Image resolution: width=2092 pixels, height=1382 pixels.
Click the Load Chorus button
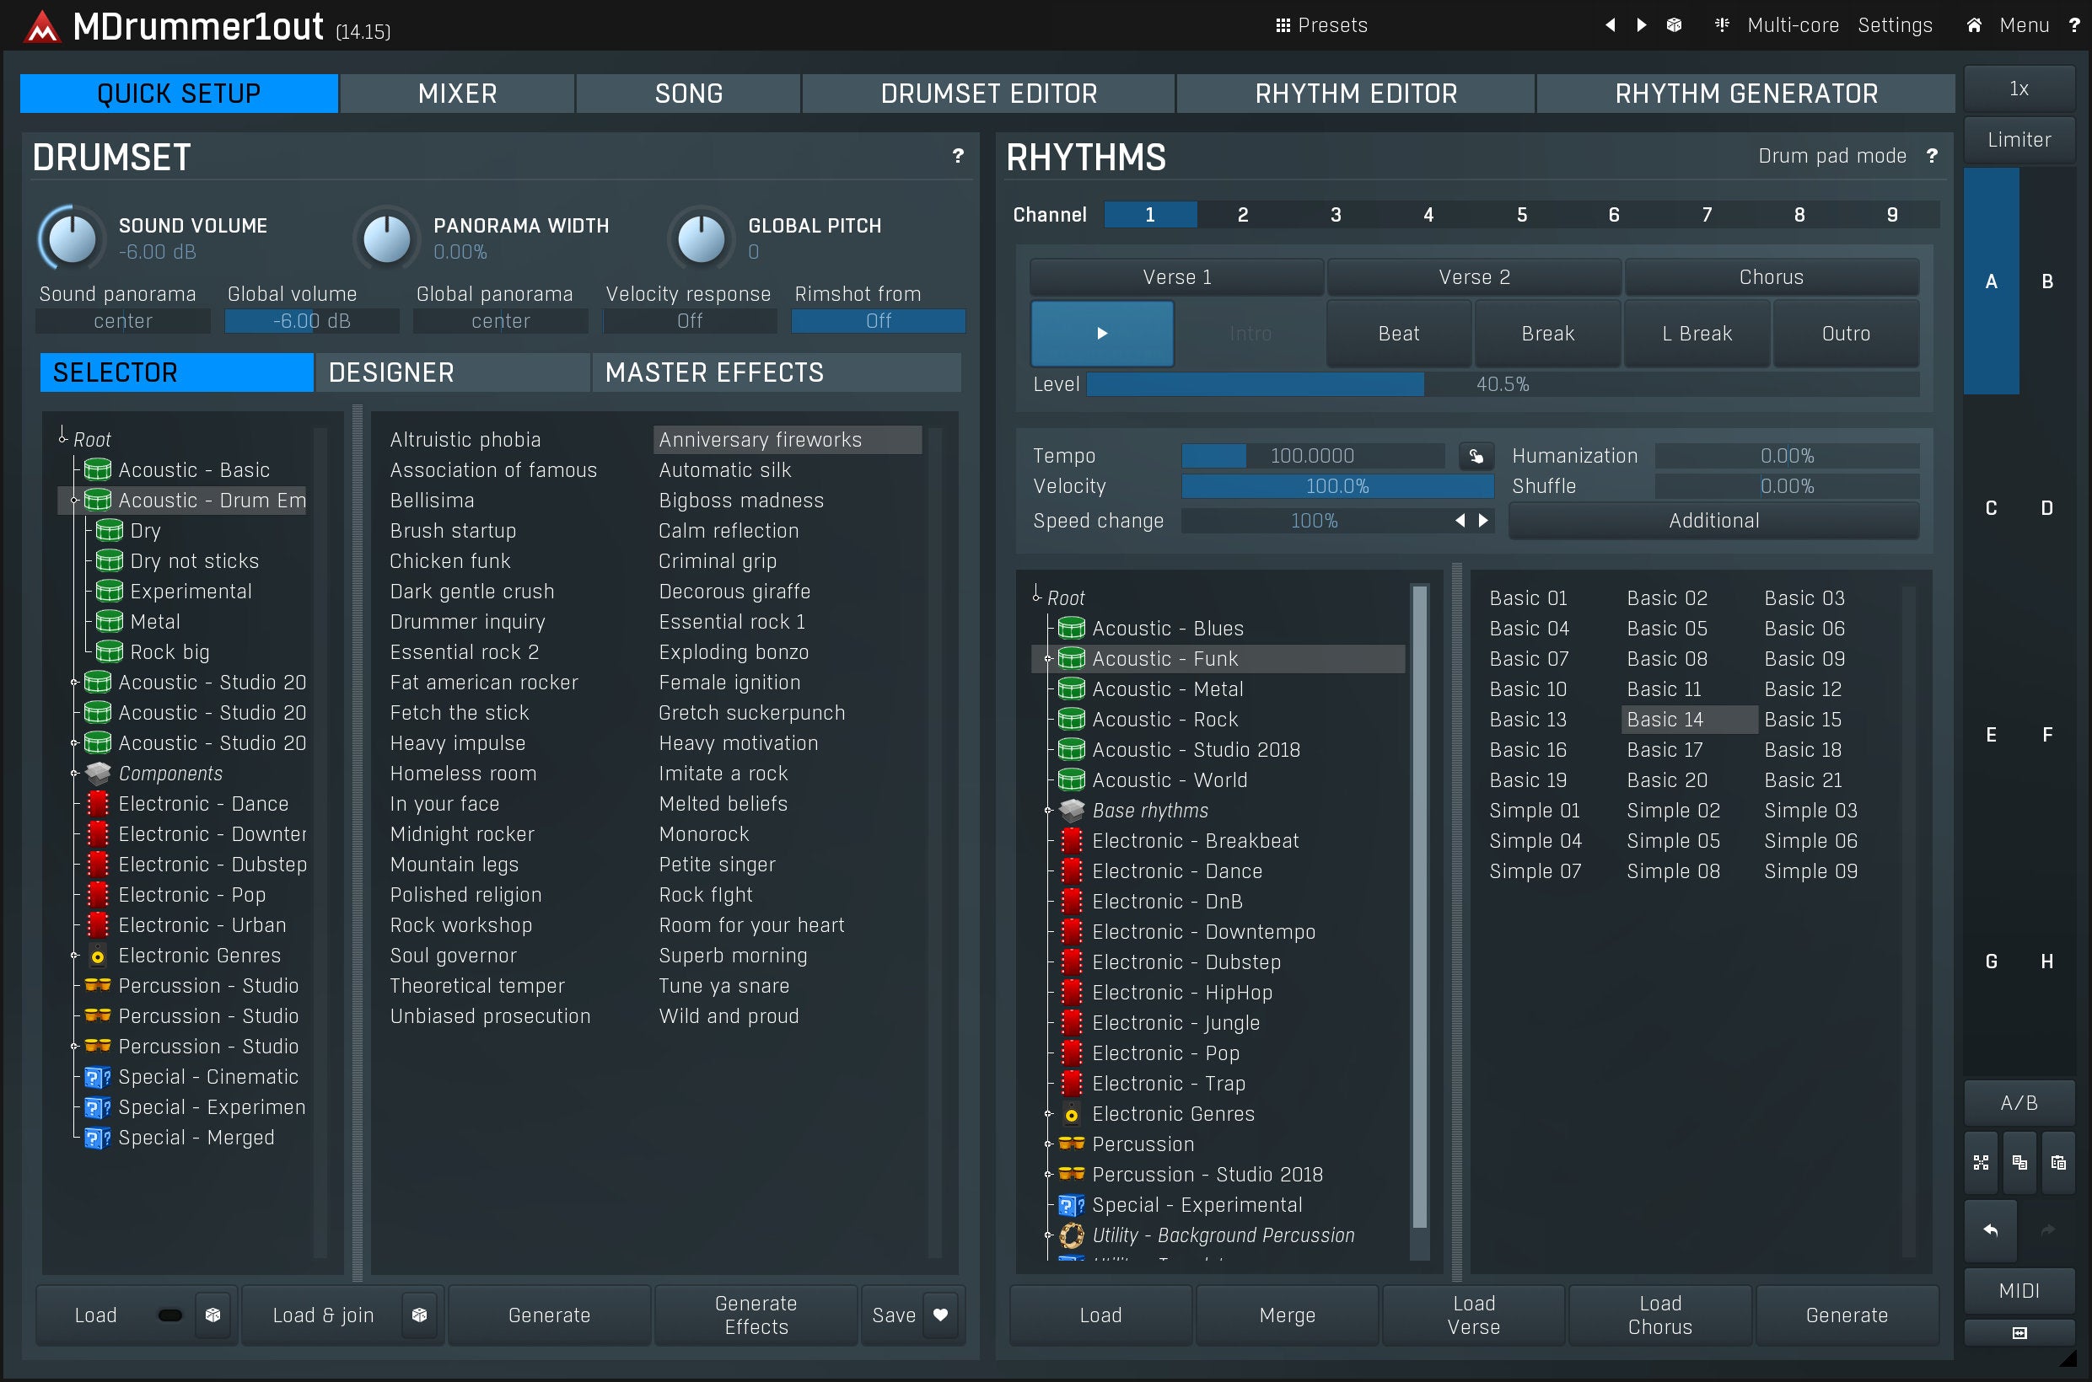1659,1314
